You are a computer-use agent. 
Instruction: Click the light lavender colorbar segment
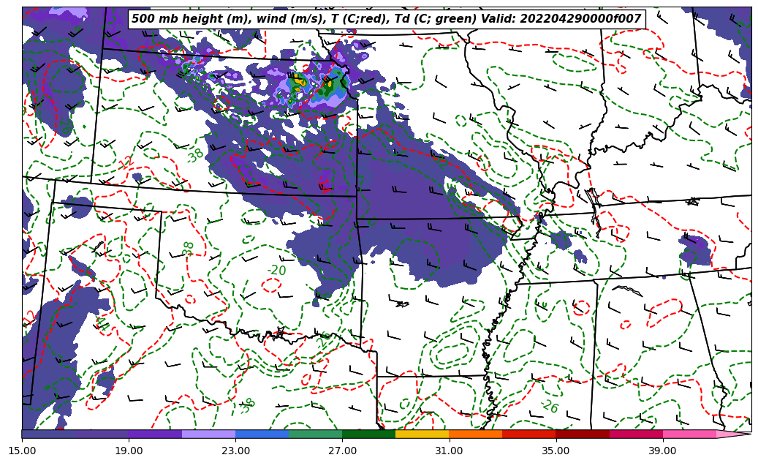click(208, 434)
